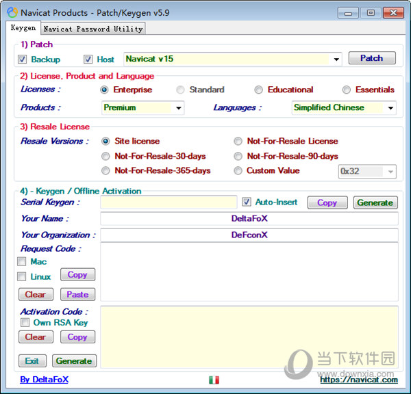Close the Patch/Keygen window
Viewport: 411px width, 394px height.
pyautogui.click(x=393, y=12)
